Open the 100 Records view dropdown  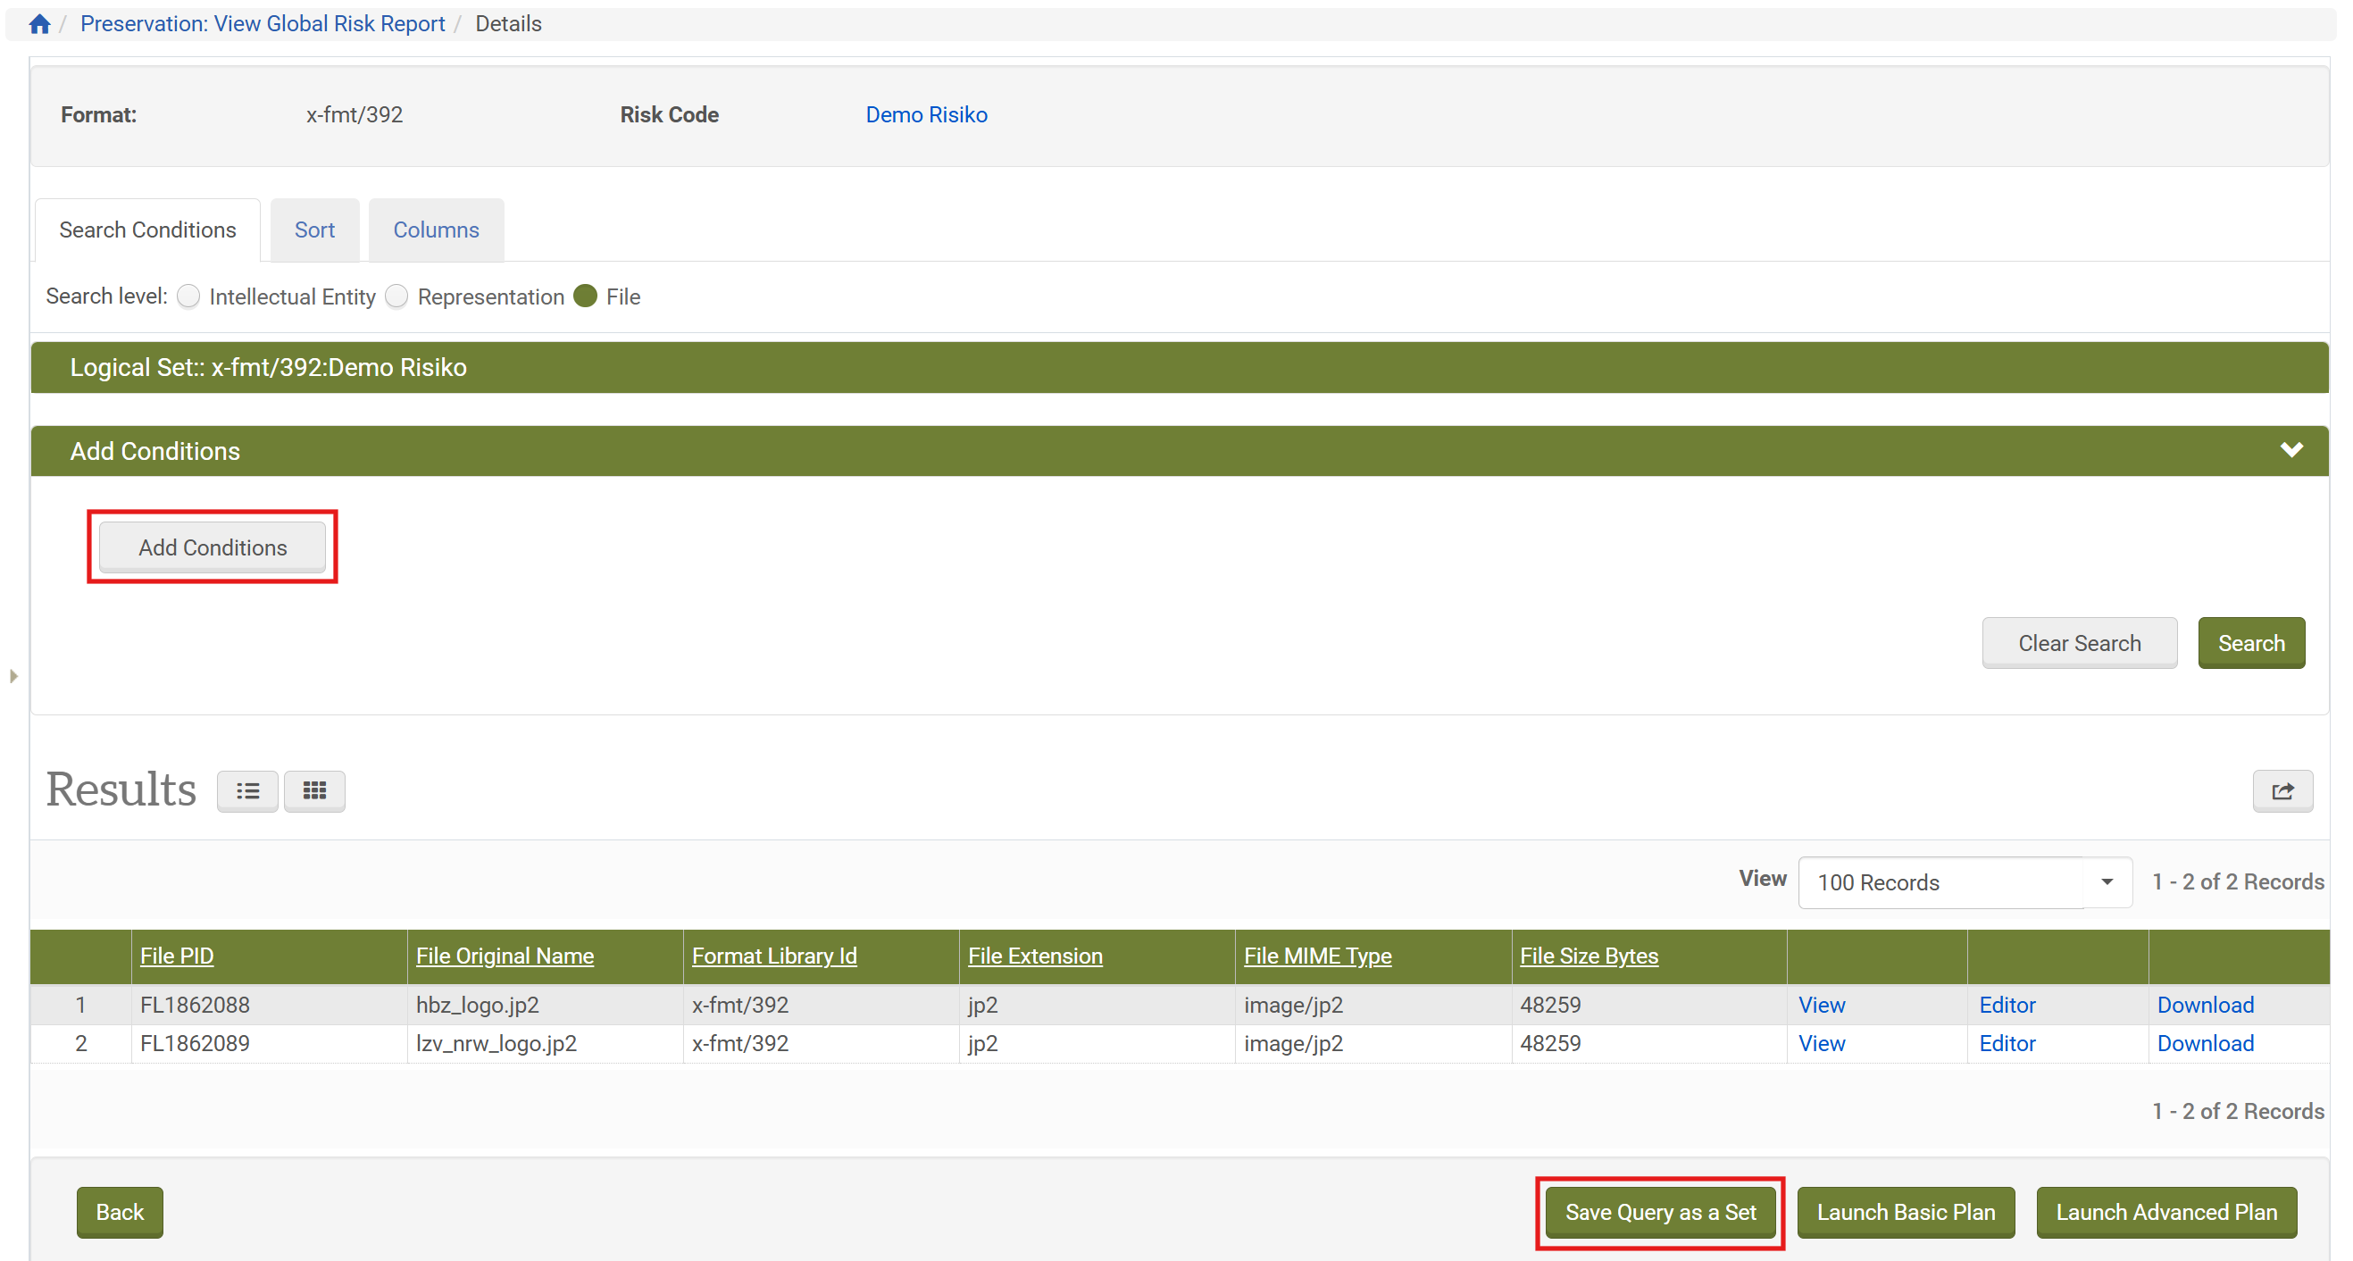point(1964,881)
